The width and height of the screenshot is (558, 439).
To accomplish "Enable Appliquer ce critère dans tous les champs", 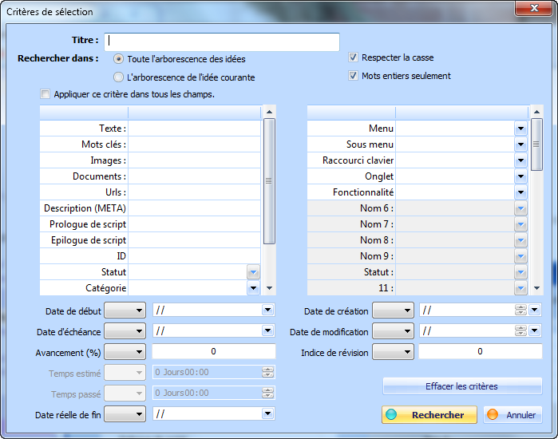I will click(x=46, y=94).
